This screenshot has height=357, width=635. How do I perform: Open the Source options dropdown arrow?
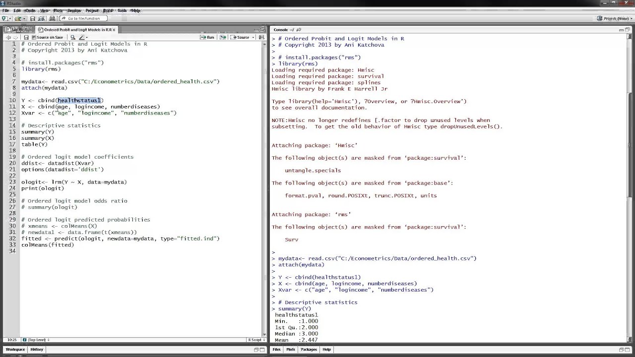point(252,37)
